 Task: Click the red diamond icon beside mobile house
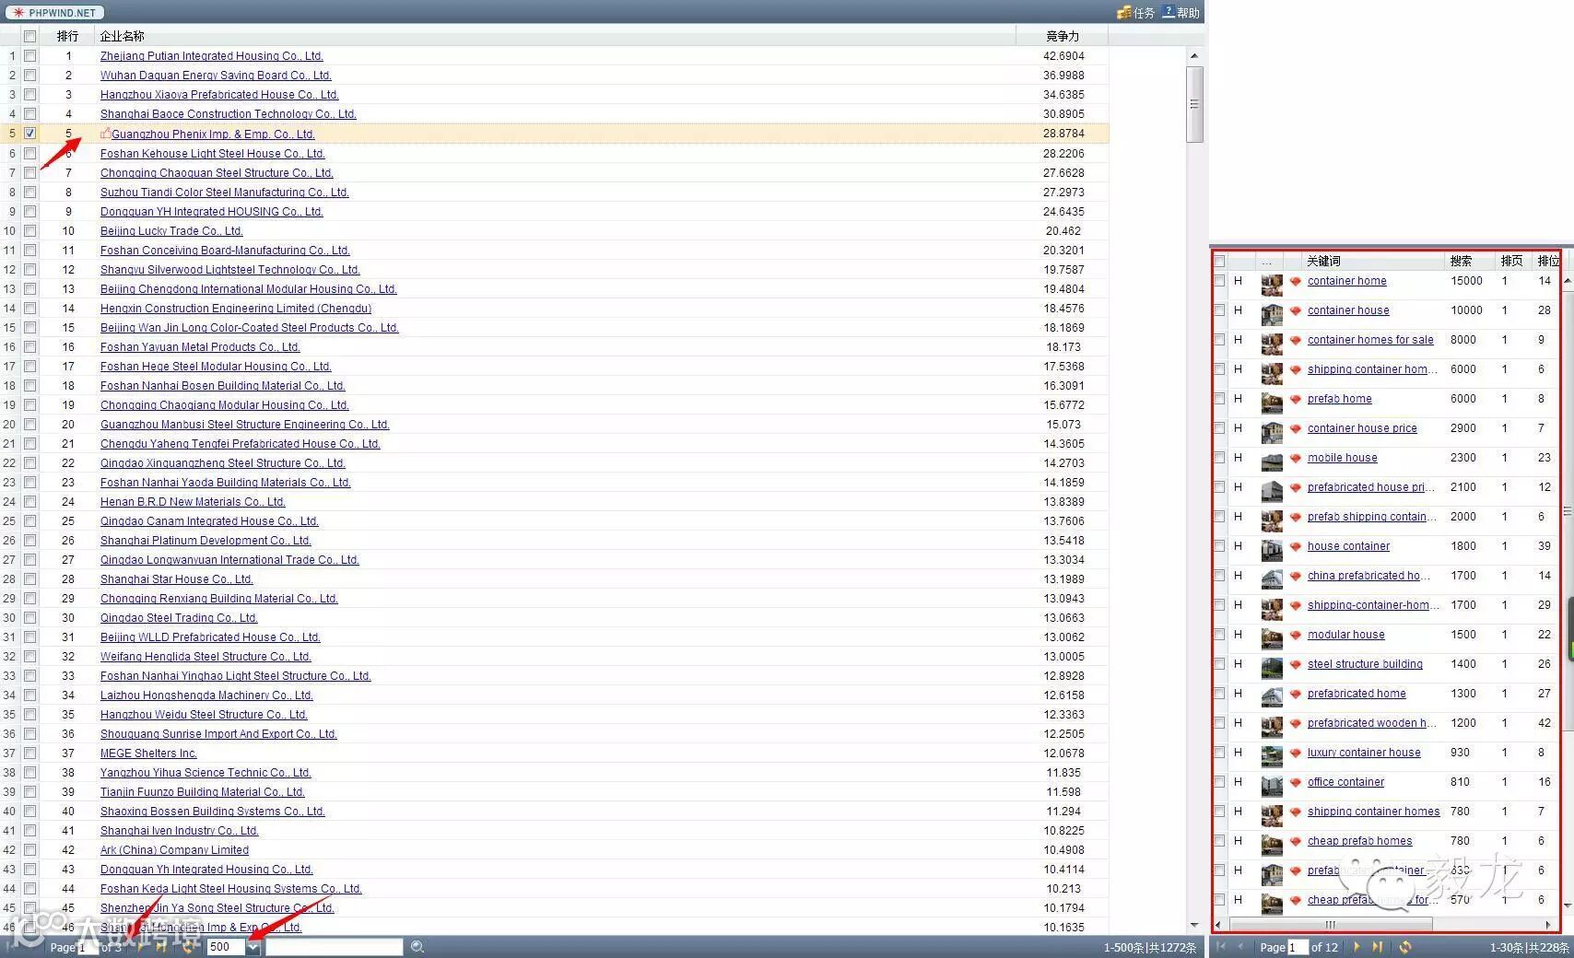[1295, 459]
